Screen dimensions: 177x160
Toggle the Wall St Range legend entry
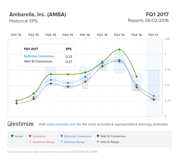[x=108, y=142]
